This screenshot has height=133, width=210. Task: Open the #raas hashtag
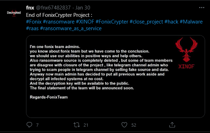[32, 28]
